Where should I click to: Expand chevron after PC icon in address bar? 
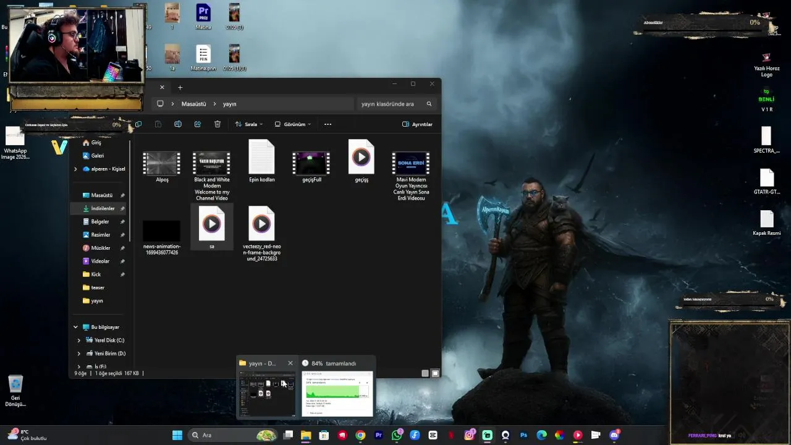pos(172,104)
